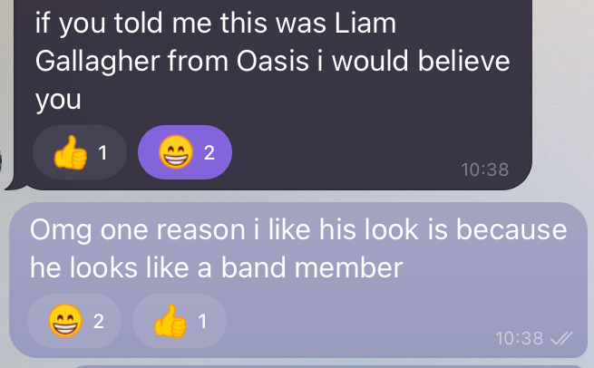594x368 pixels.
Task: Select the 10:38 timestamp beside check marks
Action: 520,338
